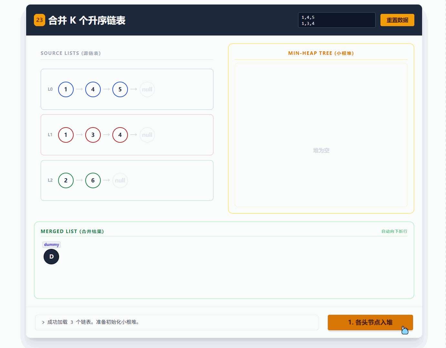Viewport: 446px width, 348px height.
Task: Select node 4 in list L1
Action: (120, 135)
